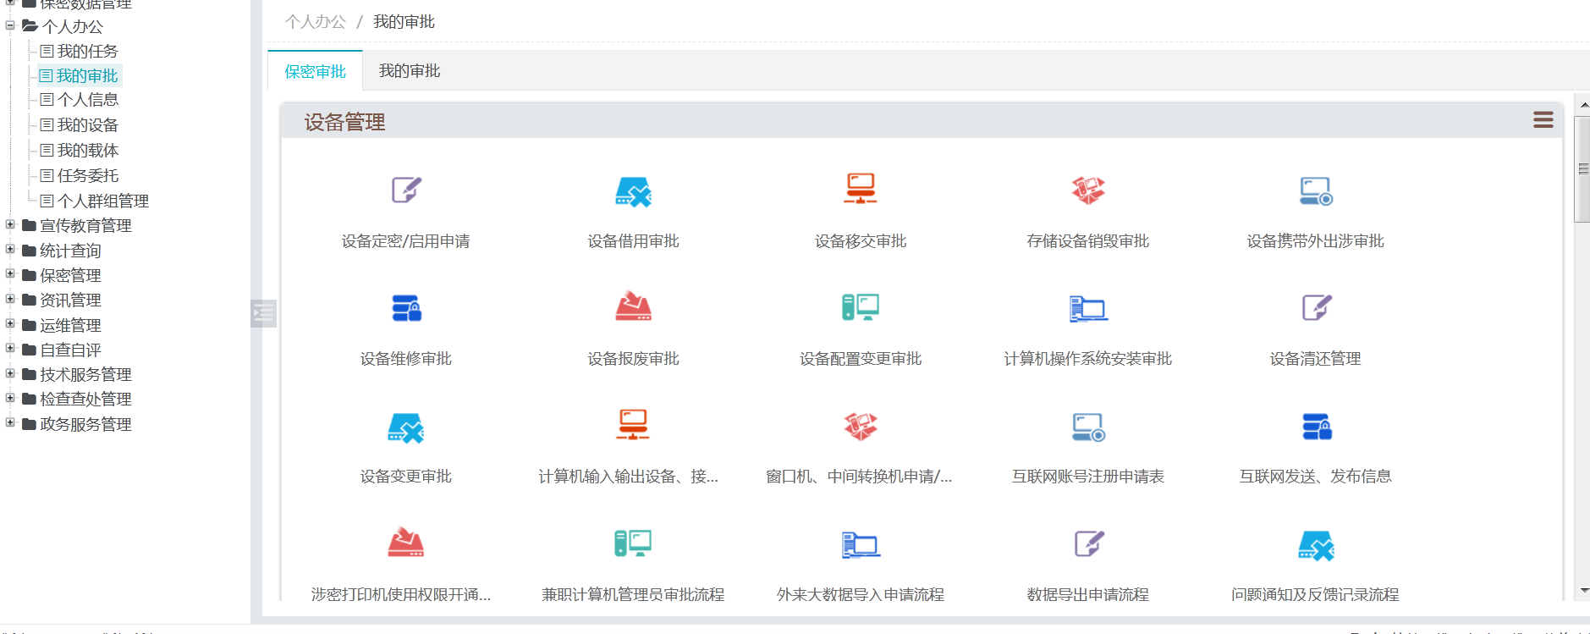Open 设备定密/启用申请 icon
The height and width of the screenshot is (634, 1590).
coord(406,190)
